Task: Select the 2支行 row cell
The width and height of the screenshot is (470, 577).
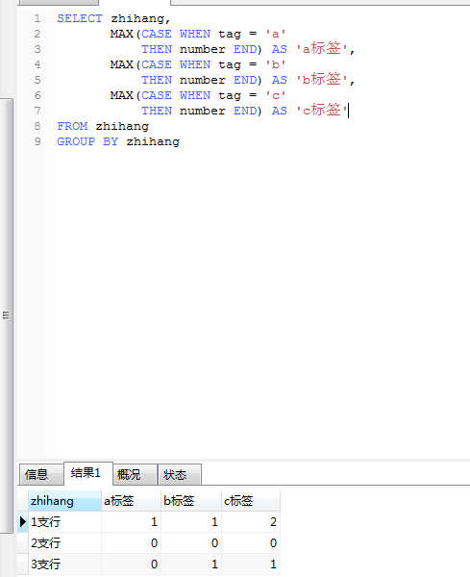Action: pyautogui.click(x=64, y=542)
